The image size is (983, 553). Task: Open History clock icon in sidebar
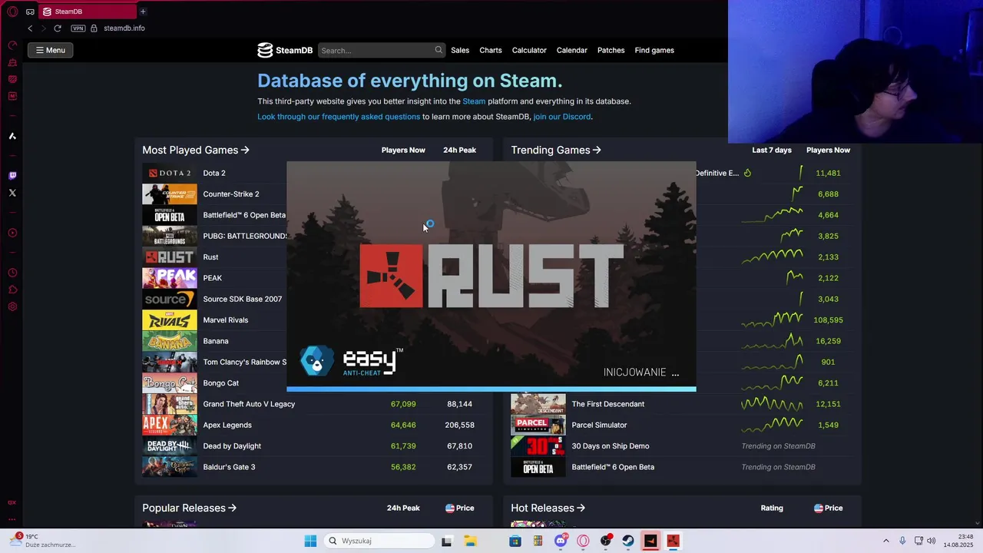pyautogui.click(x=12, y=273)
